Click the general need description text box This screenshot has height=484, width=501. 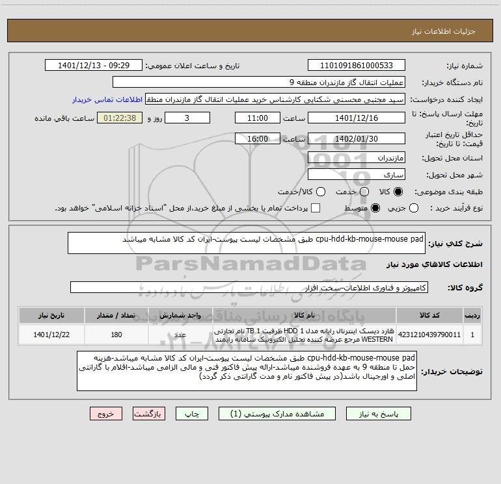(x=247, y=243)
